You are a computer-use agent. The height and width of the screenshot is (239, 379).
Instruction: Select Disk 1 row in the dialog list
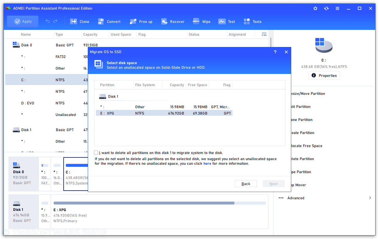[164, 96]
